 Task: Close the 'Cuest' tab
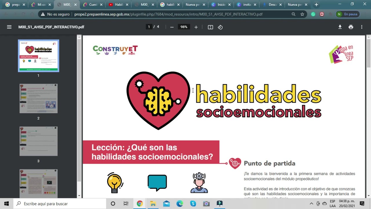(x=101, y=5)
